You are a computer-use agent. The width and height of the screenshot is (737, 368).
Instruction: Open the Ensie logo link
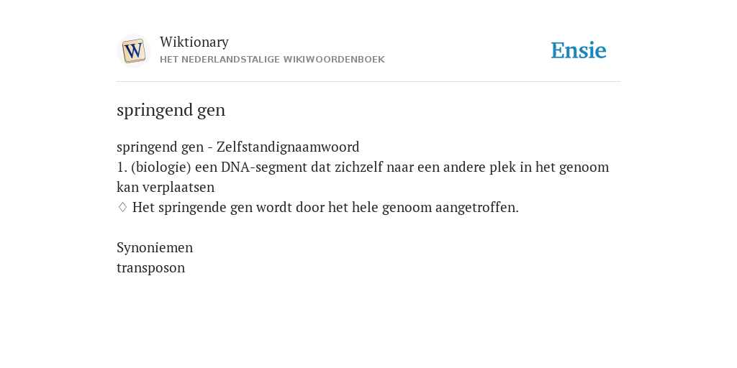coord(579,50)
